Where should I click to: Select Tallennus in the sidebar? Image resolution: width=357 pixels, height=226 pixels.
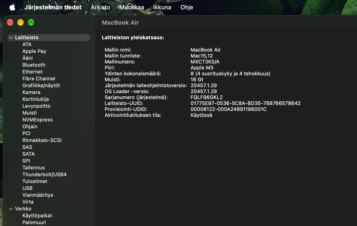coord(33,167)
